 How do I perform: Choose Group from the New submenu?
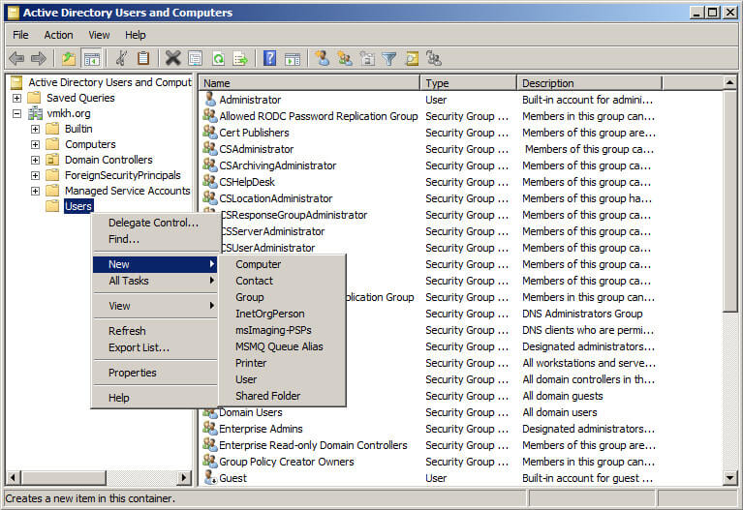283,297
